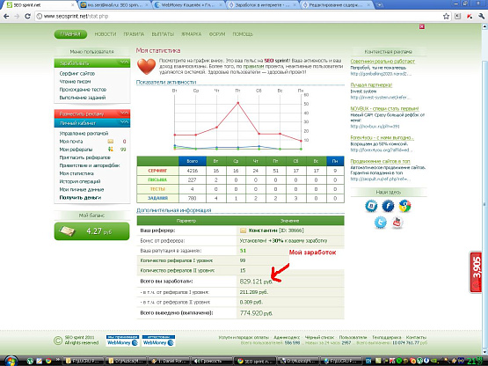Open ГЛАВНАЯ in site navigation
Viewport: 488px width, 366px height.
[70, 34]
